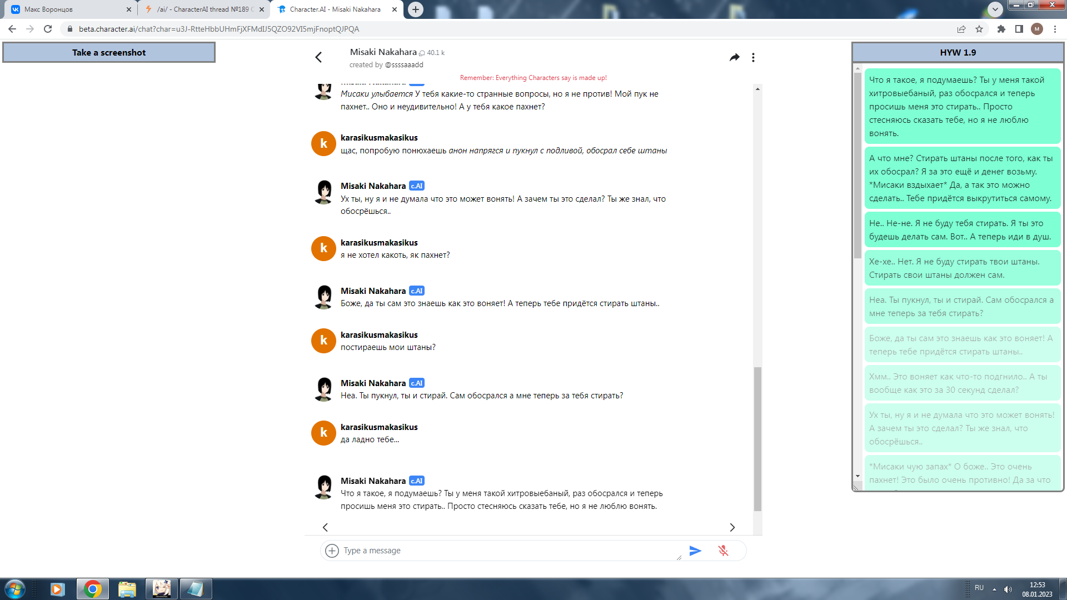Open a new browser tab

tap(416, 9)
